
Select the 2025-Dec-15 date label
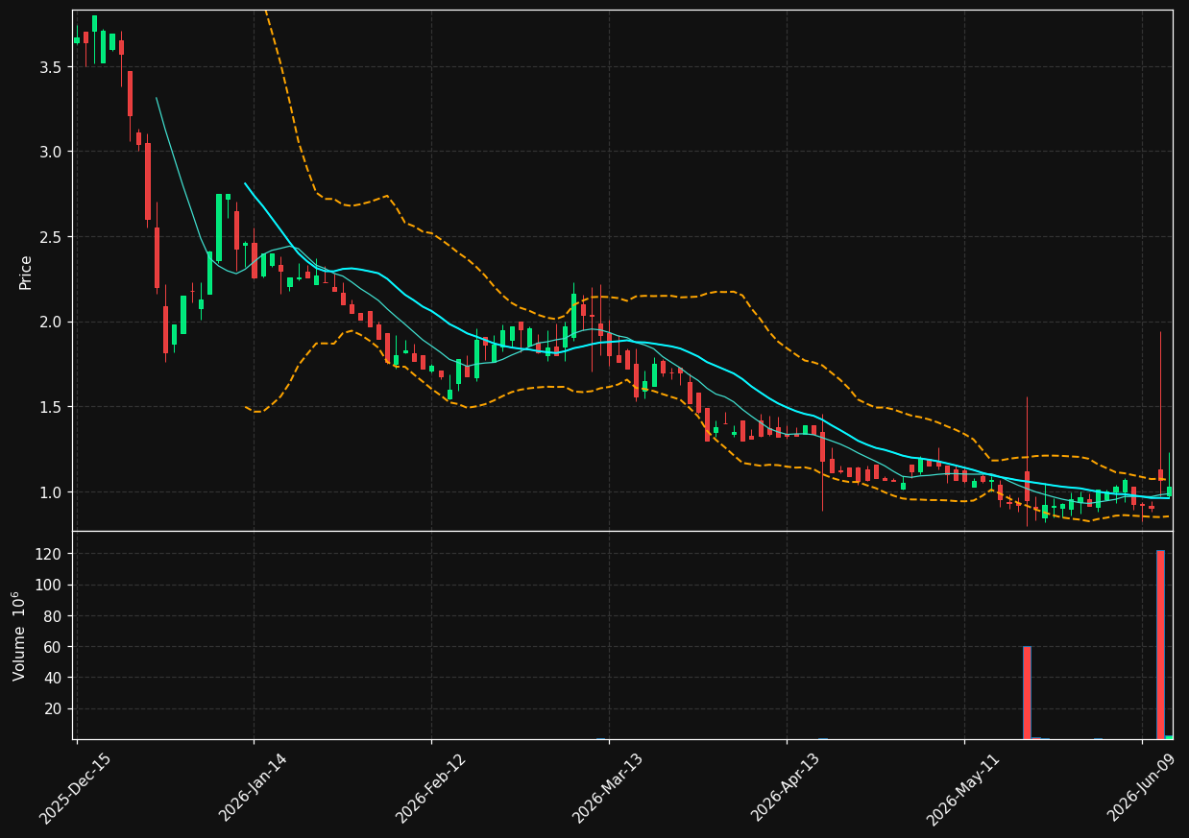click(x=75, y=788)
